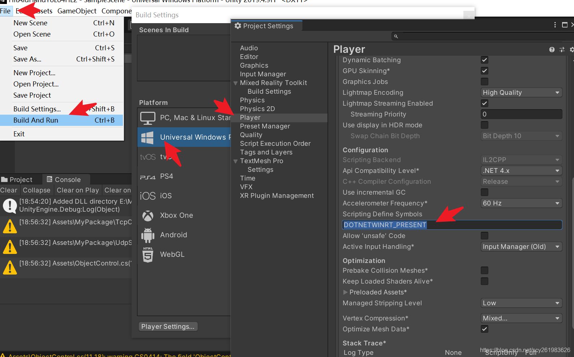The height and width of the screenshot is (357, 574).
Task: Toggle the Console Clear on Play button
Action: 78,190
